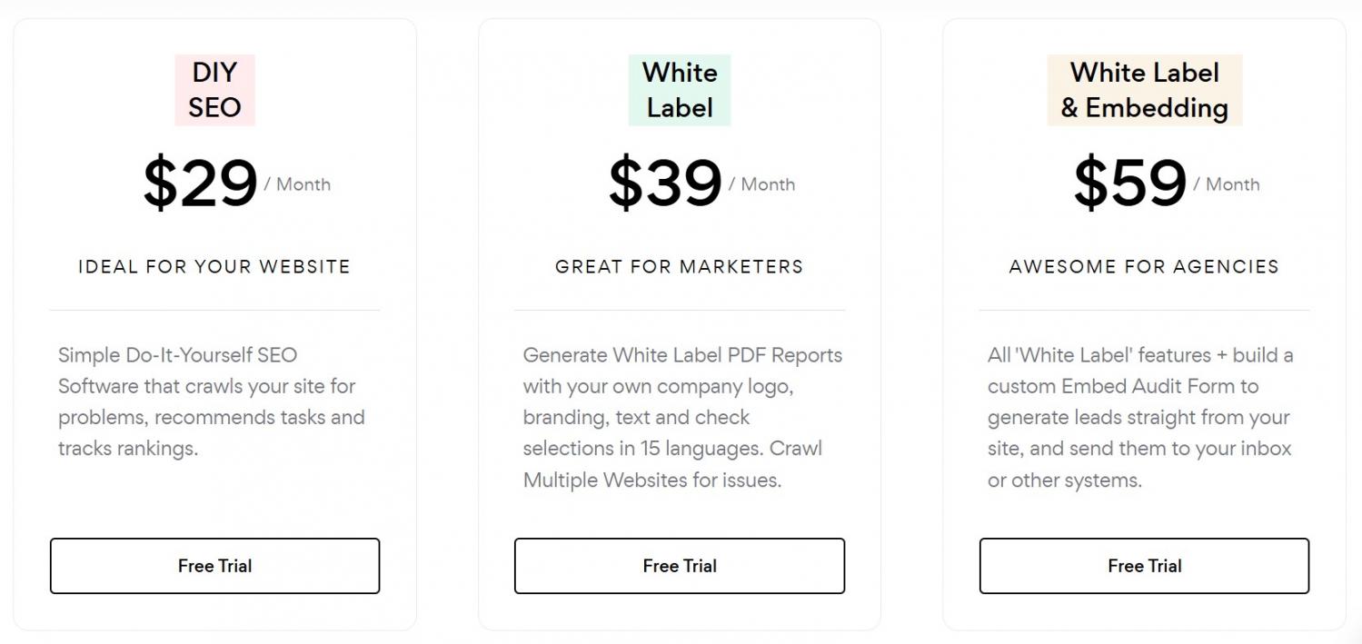Select the pink DIY SEO plan heading
Viewport: 1362px width, 644px height.
[214, 90]
